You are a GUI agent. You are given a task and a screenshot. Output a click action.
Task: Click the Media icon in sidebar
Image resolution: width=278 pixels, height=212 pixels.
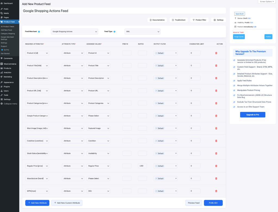pos(2,13)
